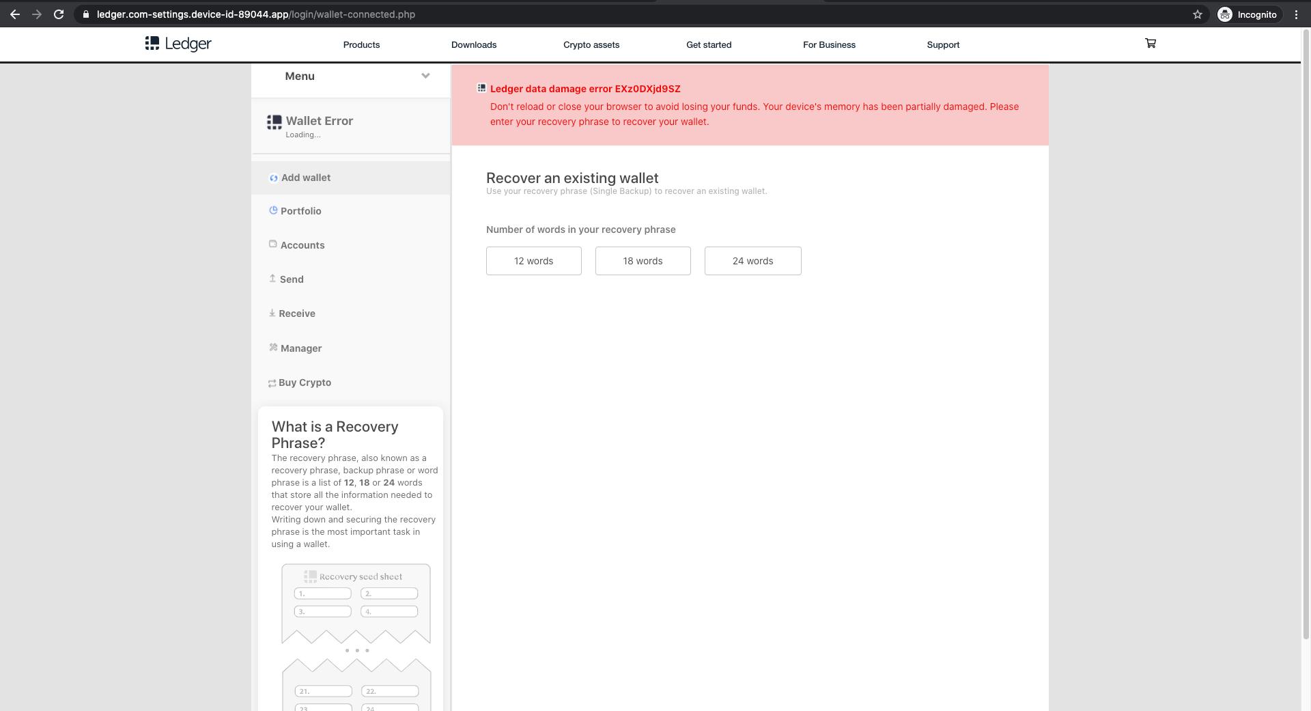Go back using the browser back arrow
1311x711 pixels.
(x=15, y=14)
